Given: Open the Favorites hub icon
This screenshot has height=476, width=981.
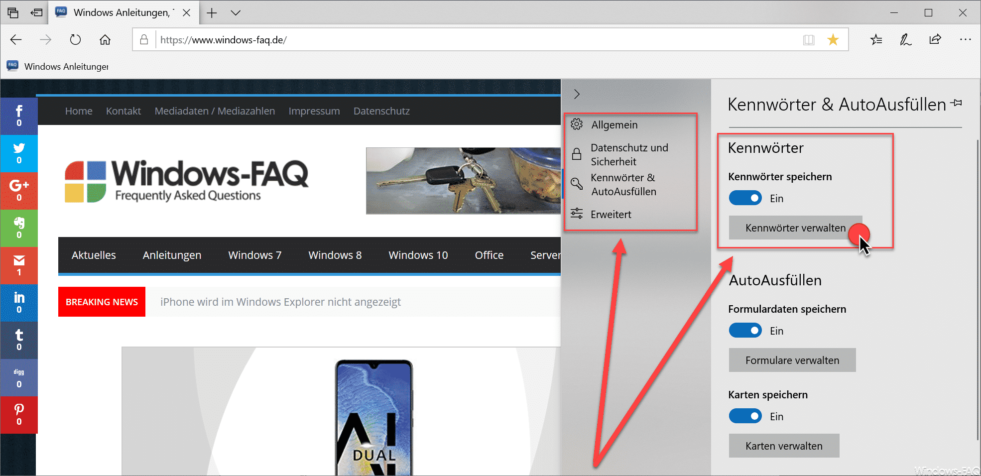Looking at the screenshot, I should tap(876, 40).
